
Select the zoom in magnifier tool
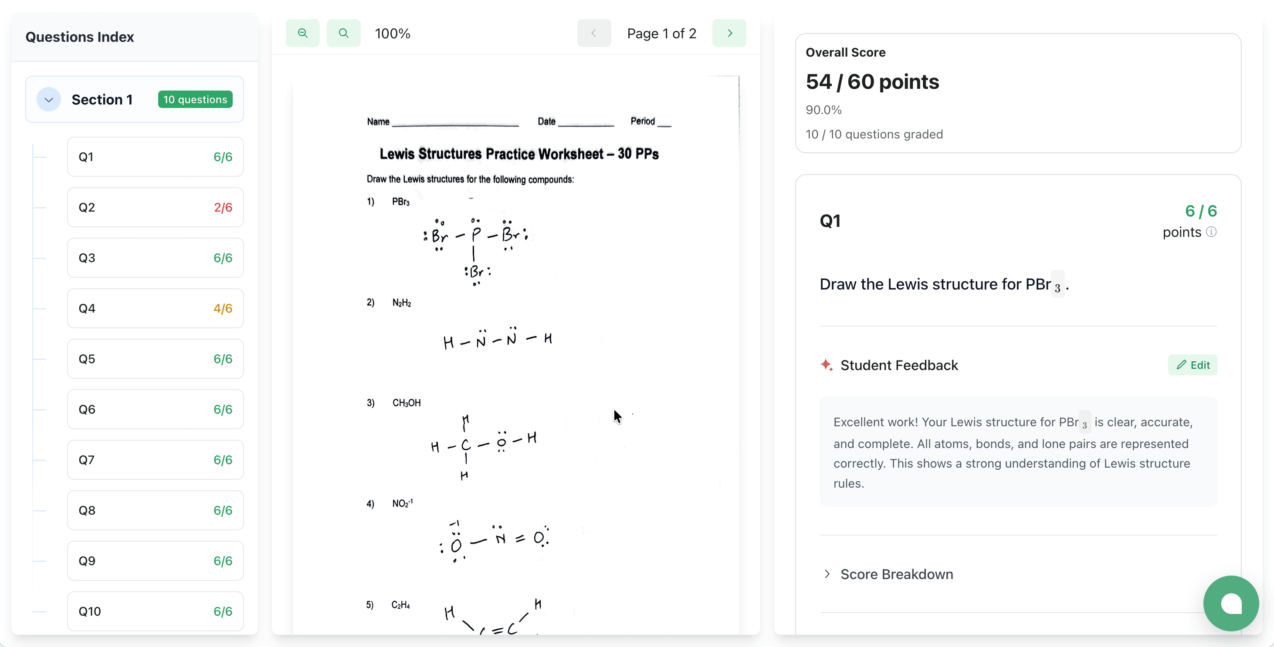click(x=343, y=33)
